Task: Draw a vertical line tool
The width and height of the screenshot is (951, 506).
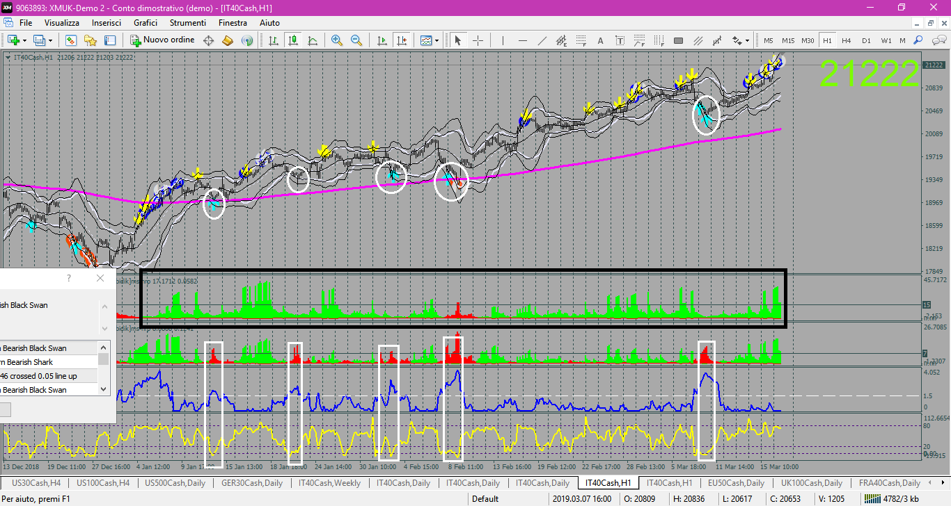Action: tap(503, 40)
